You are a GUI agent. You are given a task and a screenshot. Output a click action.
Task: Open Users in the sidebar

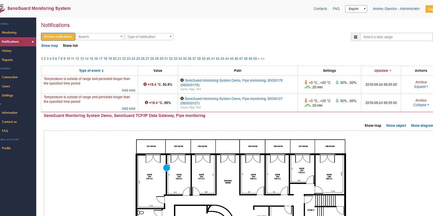tap(6, 86)
